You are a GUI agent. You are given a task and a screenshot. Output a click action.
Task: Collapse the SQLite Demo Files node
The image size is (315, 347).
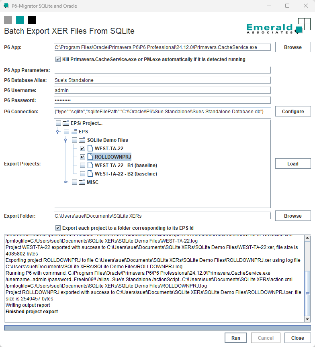point(65,140)
